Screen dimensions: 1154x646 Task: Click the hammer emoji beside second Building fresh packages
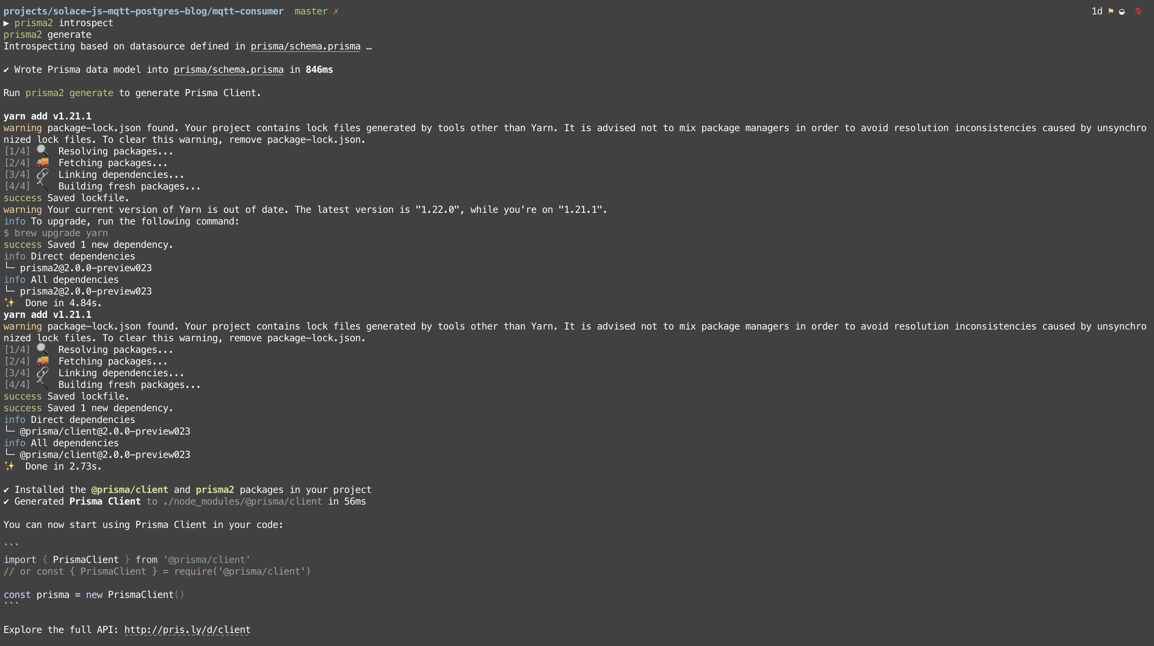(43, 384)
